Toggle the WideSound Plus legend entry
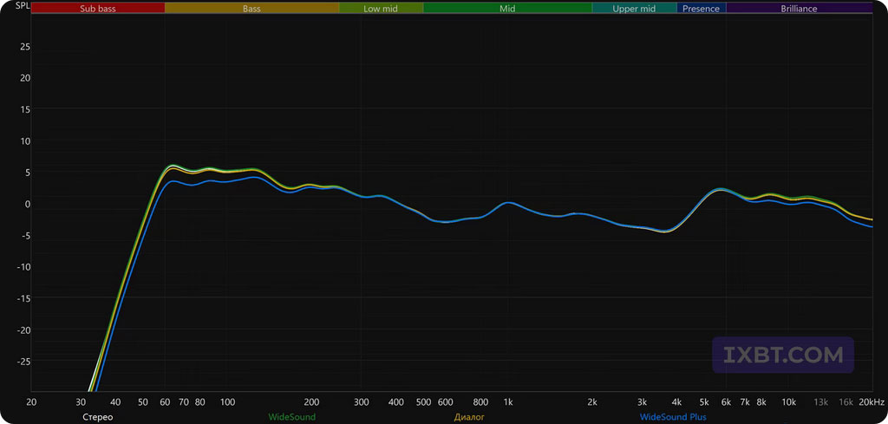The height and width of the screenshot is (424, 888). 673,417
